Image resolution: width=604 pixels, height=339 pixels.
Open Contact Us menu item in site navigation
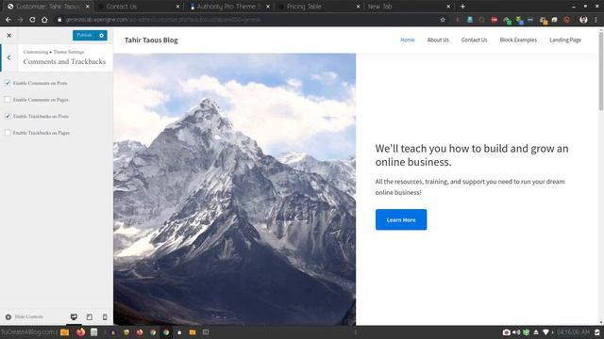474,40
